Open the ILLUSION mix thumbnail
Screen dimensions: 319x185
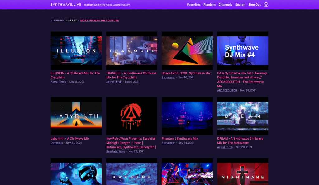click(76, 51)
